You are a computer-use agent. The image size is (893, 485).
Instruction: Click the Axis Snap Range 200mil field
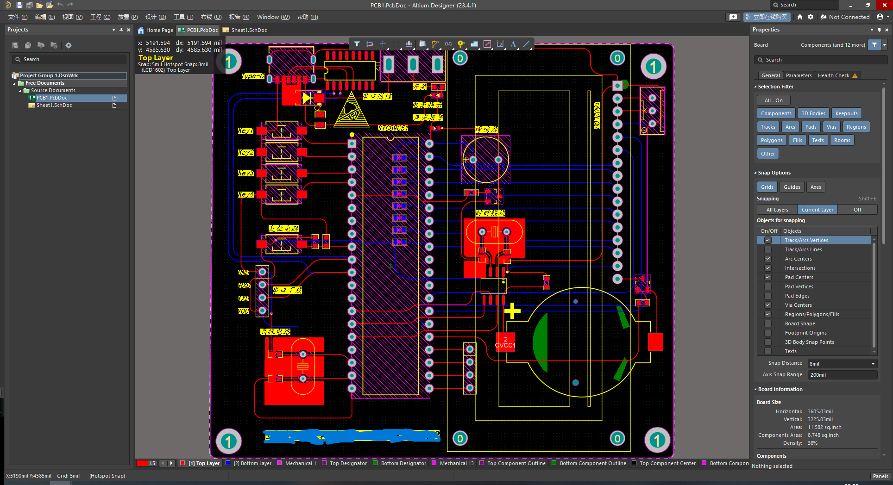[x=843, y=375]
